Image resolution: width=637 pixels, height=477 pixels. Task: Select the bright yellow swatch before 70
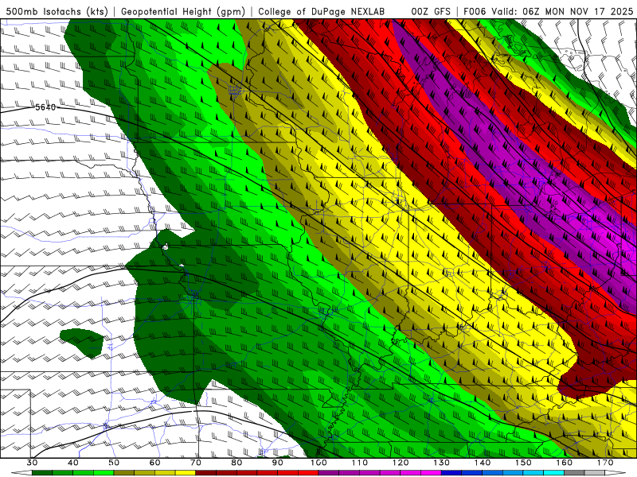tap(186, 472)
